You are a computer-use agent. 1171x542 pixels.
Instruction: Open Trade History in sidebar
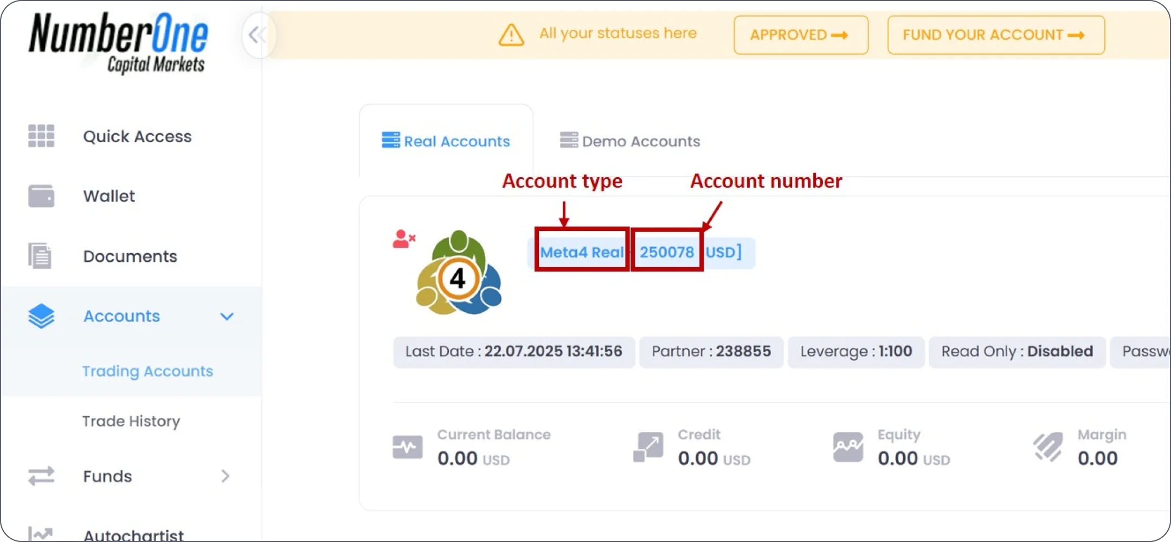131,421
